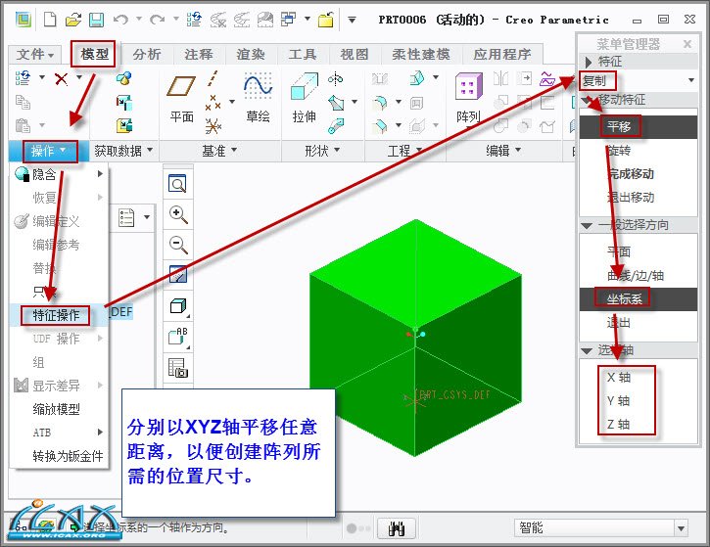Select 曲线/边/轴 direction option

pos(636,276)
